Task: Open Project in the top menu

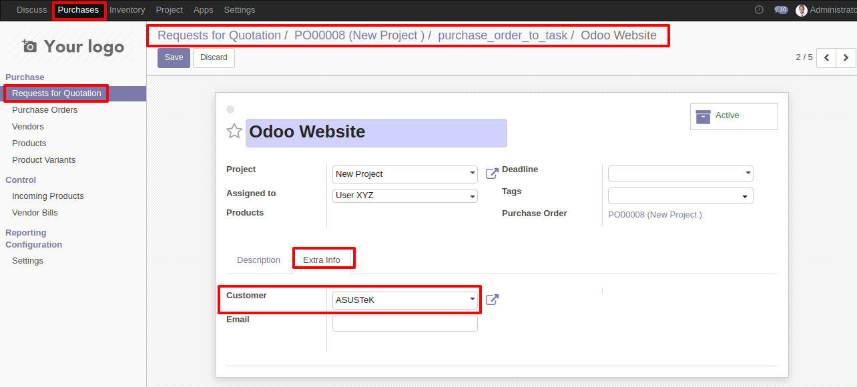Action: pyautogui.click(x=170, y=10)
